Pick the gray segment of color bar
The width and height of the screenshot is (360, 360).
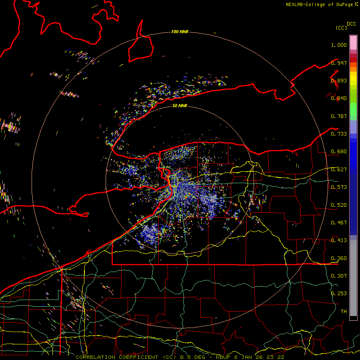(353, 278)
